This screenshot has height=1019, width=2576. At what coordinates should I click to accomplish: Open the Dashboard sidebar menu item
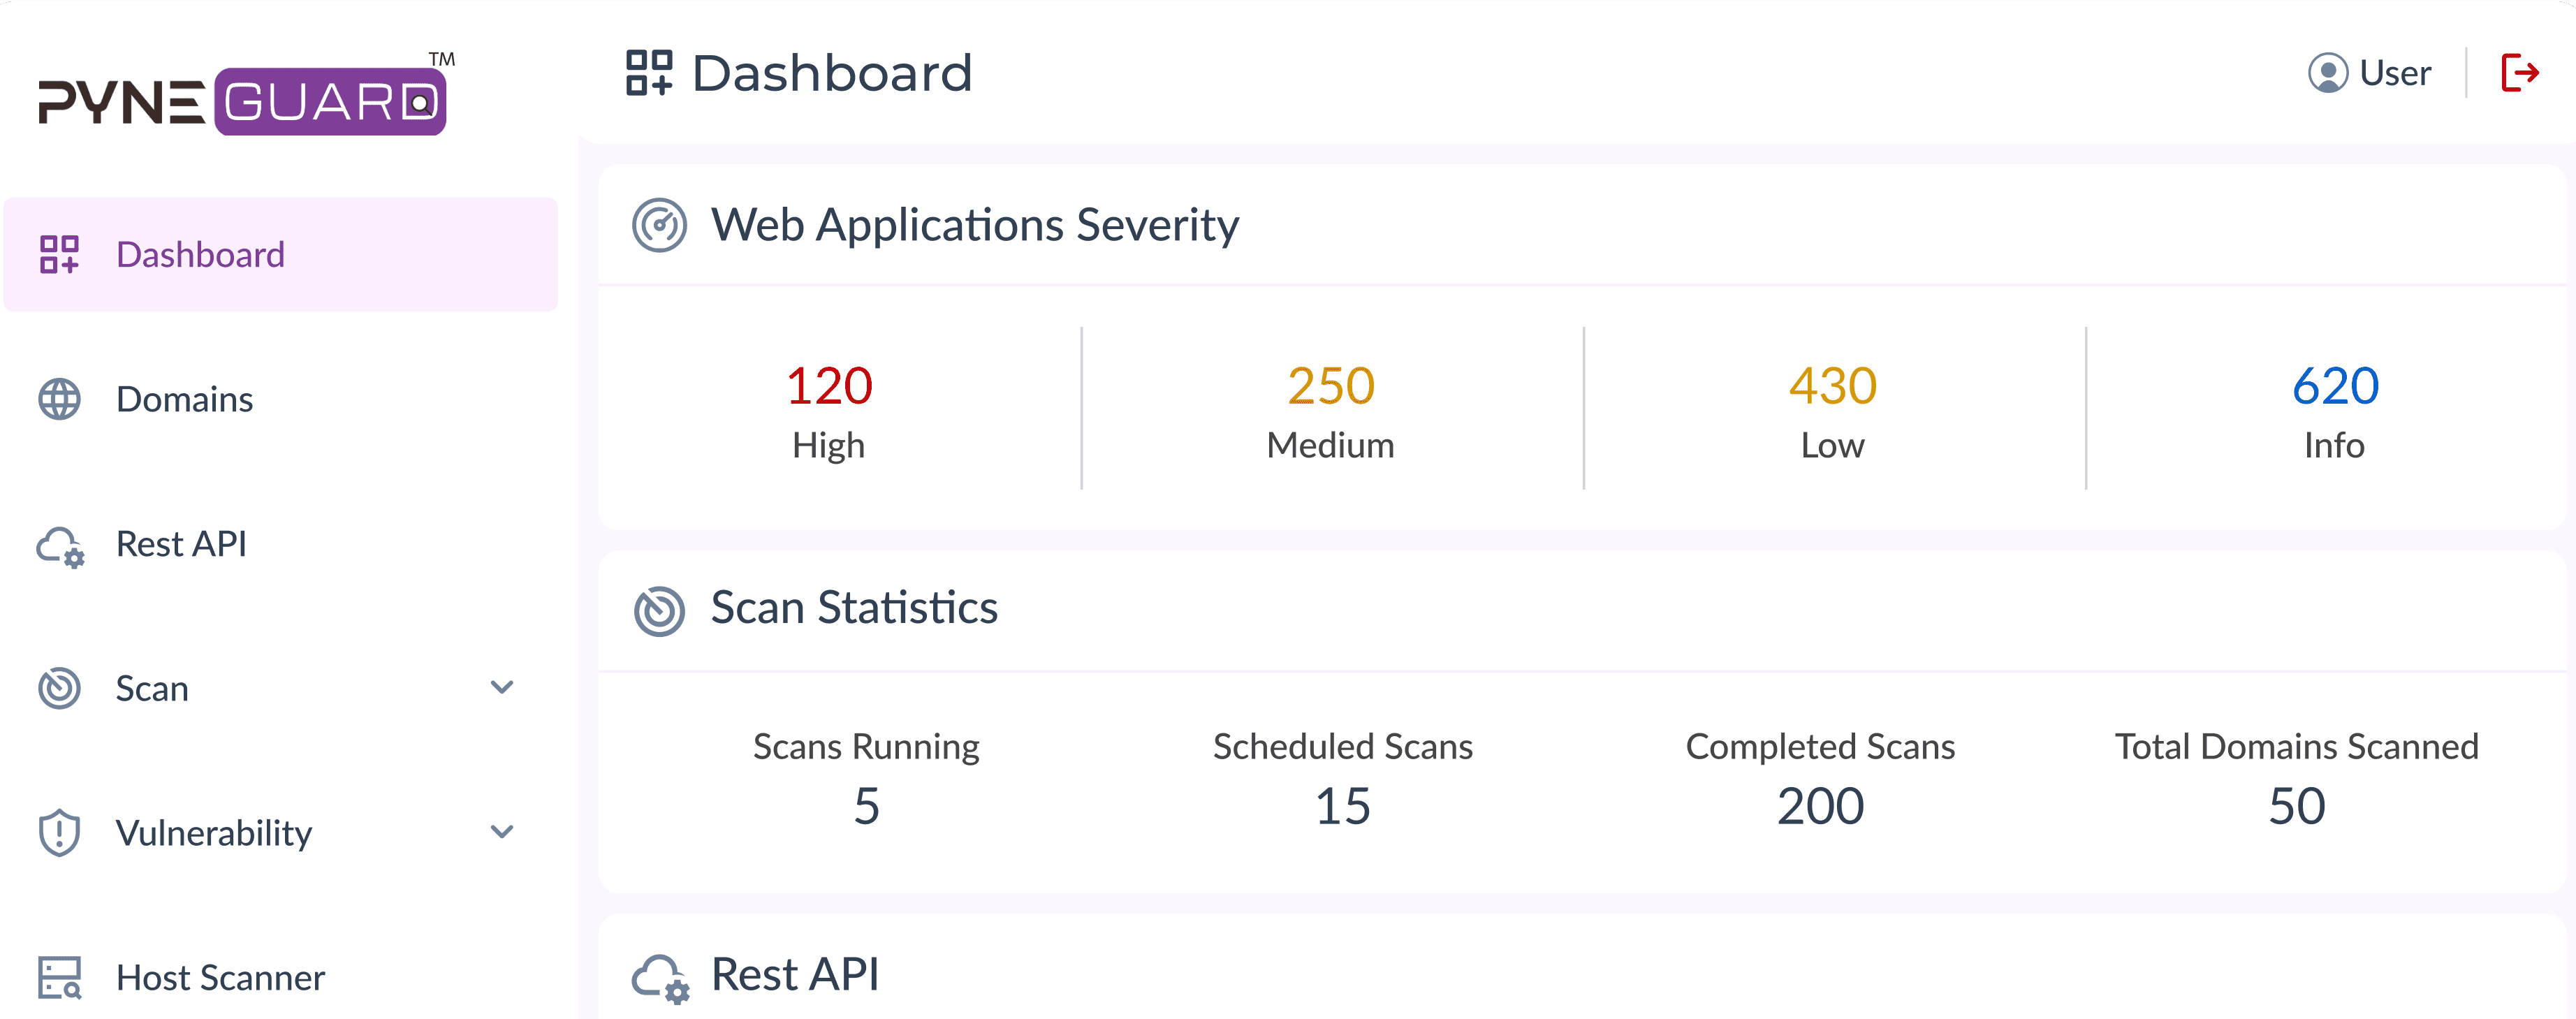click(200, 255)
